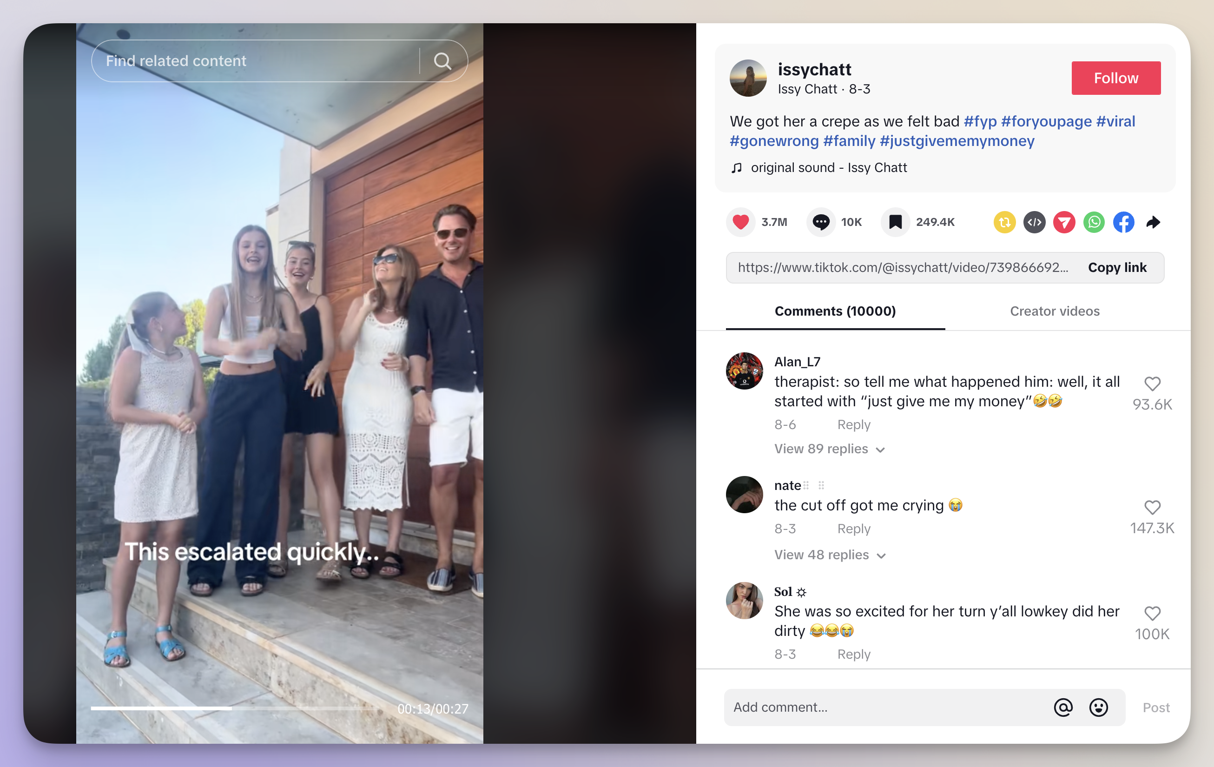Click the embed code icon
The width and height of the screenshot is (1214, 767).
1034,223
